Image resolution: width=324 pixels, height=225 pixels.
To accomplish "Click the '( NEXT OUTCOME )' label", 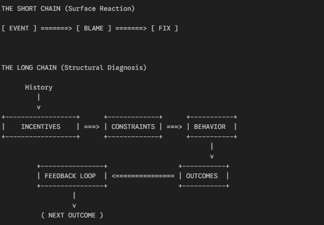I will 72,215.
